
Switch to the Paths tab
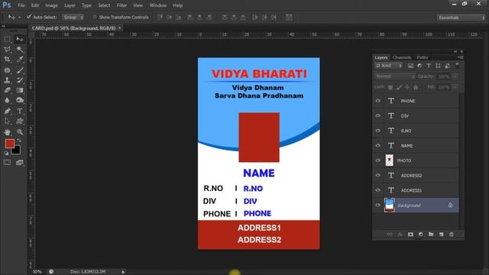(x=423, y=57)
